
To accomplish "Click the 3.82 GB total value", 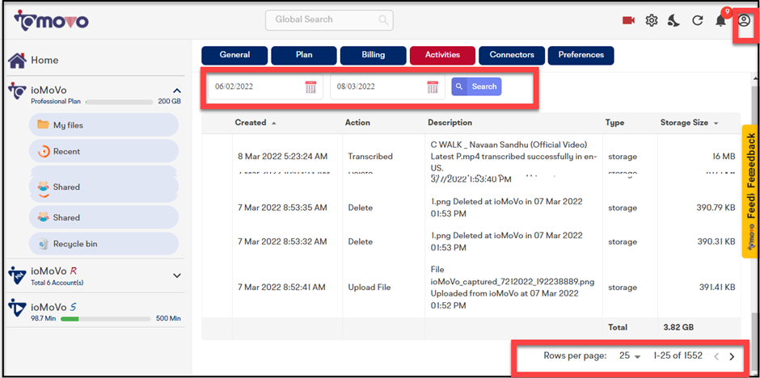I will click(678, 328).
